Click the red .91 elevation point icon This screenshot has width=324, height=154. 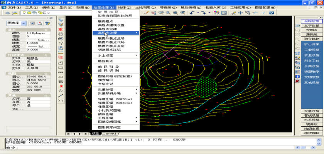coord(61,86)
